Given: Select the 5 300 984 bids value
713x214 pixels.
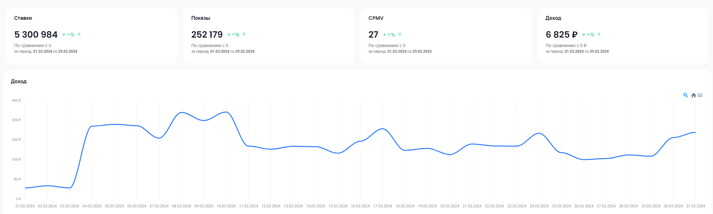Looking at the screenshot, I should (36, 35).
